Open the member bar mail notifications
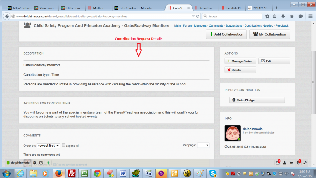The height and width of the screenshot is (178, 316). point(278,163)
